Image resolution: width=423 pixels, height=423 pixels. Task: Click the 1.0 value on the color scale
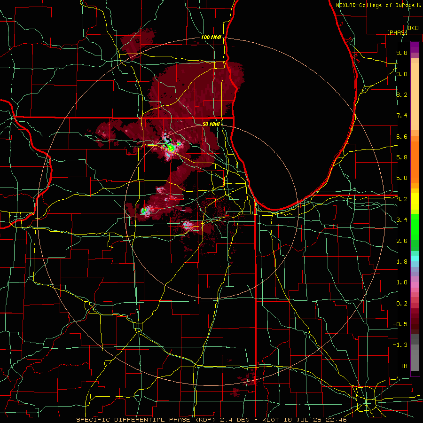[x=402, y=282]
